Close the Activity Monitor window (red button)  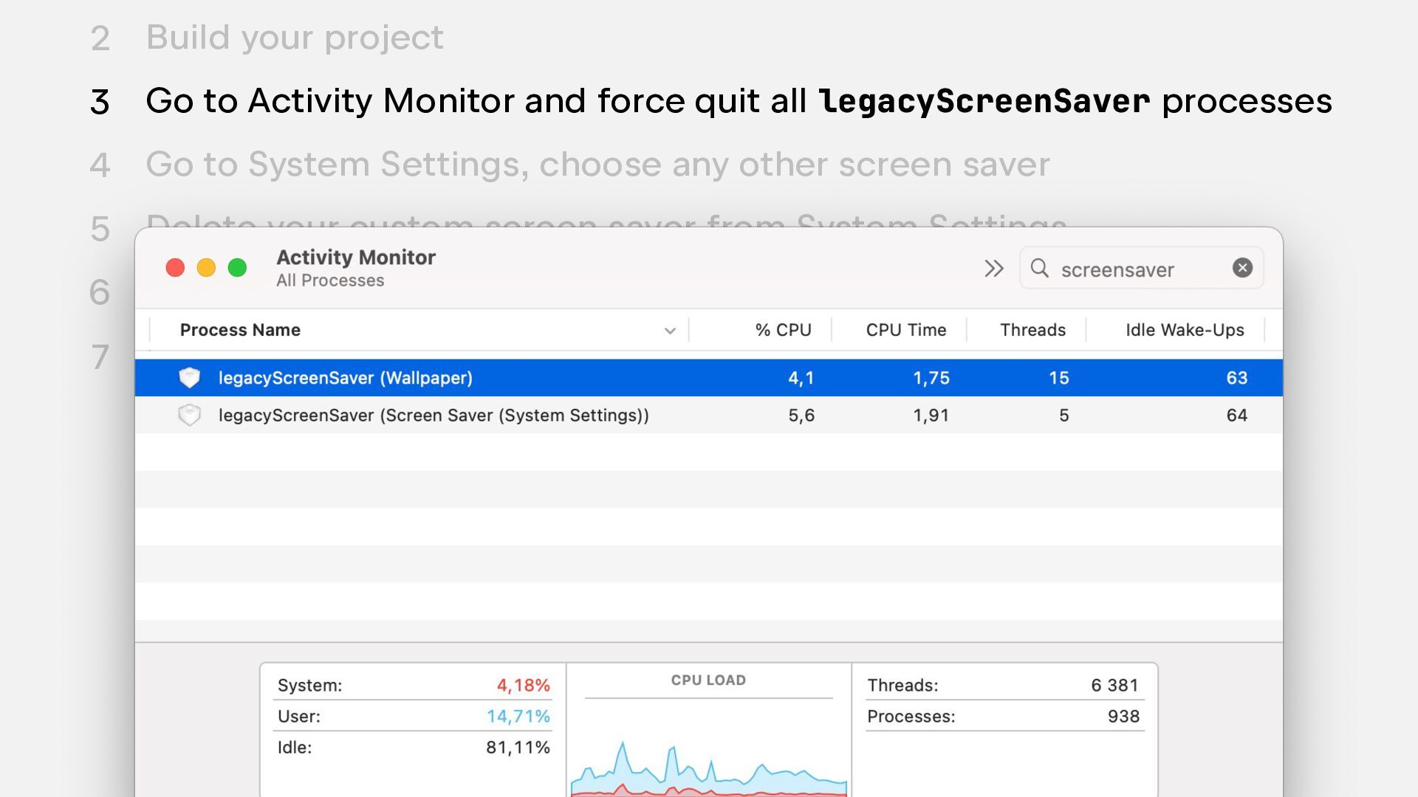[x=175, y=267]
